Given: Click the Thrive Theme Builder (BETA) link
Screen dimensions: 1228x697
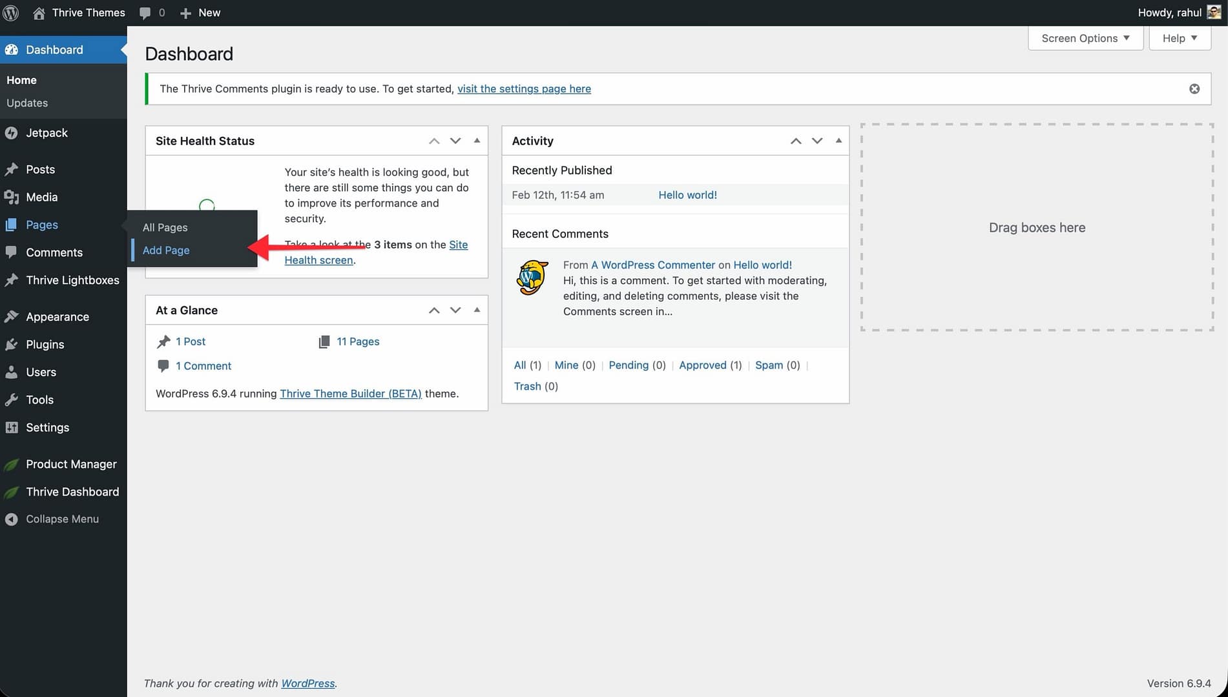Looking at the screenshot, I should (x=350, y=394).
